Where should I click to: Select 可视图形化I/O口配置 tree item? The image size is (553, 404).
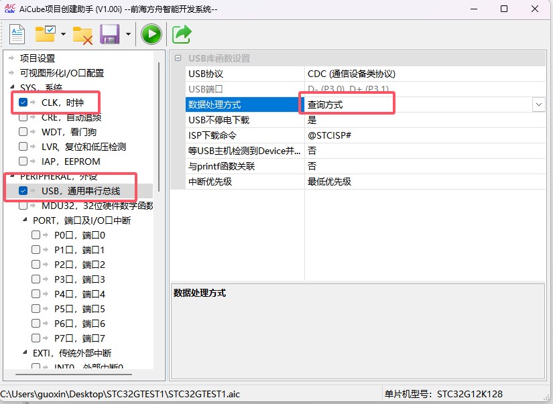point(62,73)
